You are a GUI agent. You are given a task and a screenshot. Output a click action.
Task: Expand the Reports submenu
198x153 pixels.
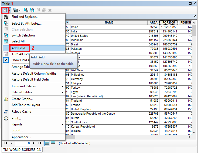point(63,124)
